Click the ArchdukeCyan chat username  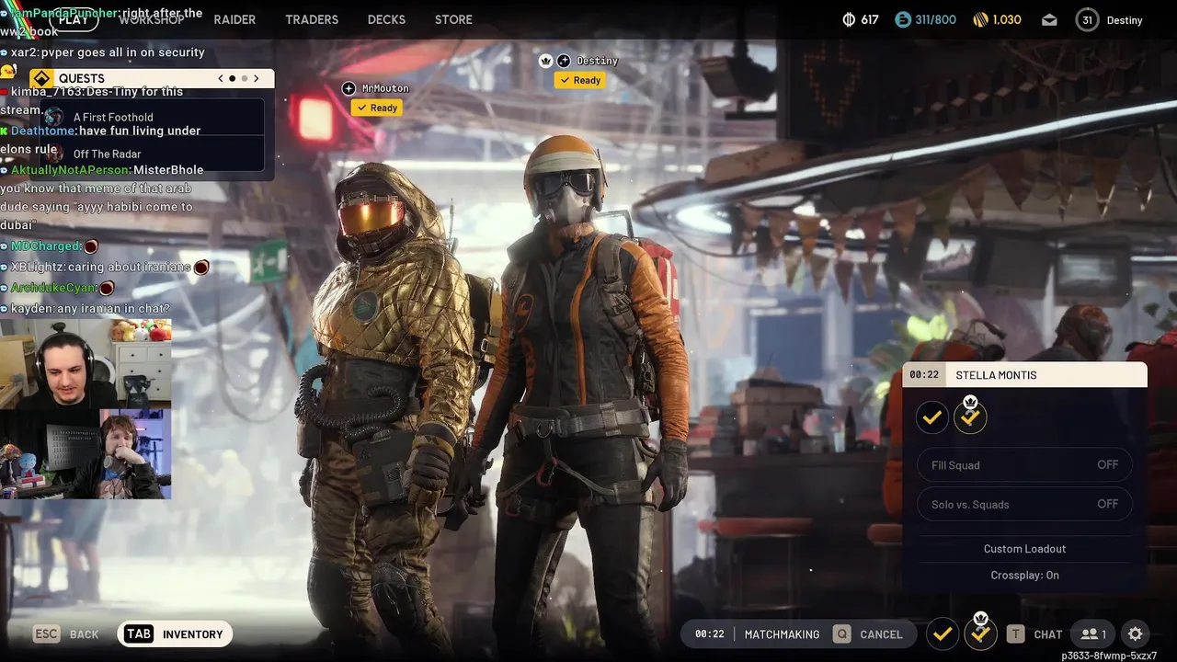52,288
